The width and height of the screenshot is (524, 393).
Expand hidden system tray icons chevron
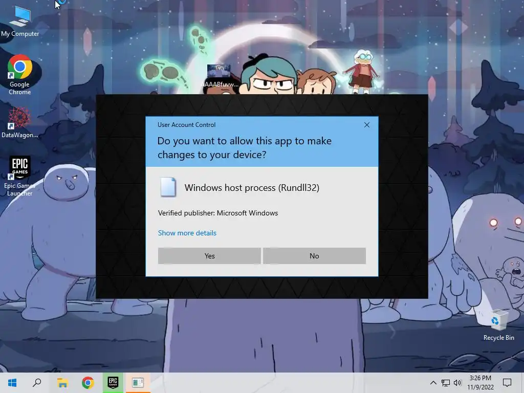[433, 383]
